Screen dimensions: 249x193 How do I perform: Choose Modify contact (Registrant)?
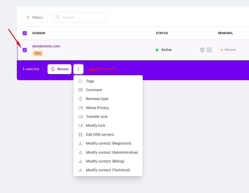(x=108, y=143)
